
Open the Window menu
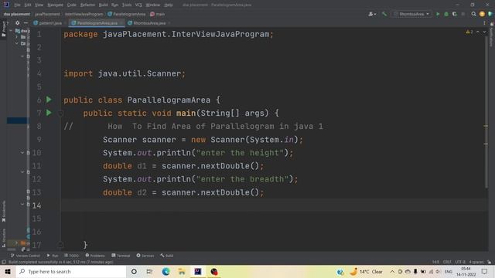[153, 5]
